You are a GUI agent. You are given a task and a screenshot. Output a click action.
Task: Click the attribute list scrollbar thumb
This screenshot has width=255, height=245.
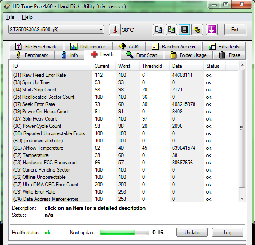pyautogui.click(x=242, y=128)
